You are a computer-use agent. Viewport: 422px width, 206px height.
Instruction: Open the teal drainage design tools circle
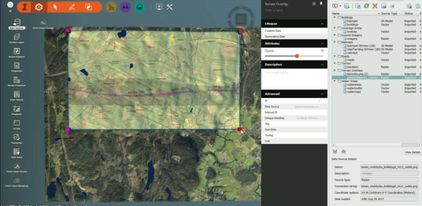pos(140,7)
